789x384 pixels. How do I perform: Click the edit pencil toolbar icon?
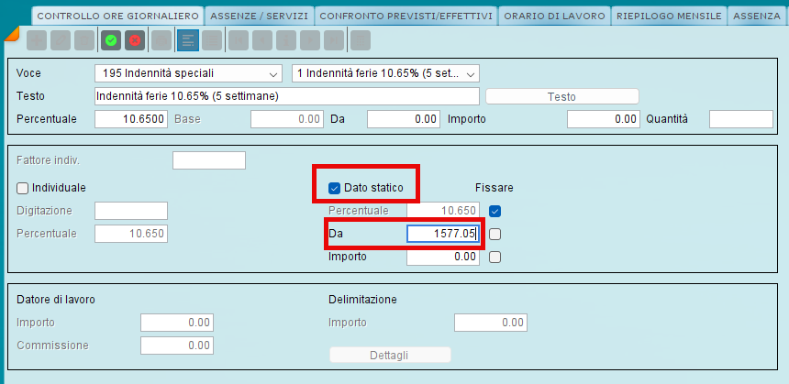coord(61,40)
